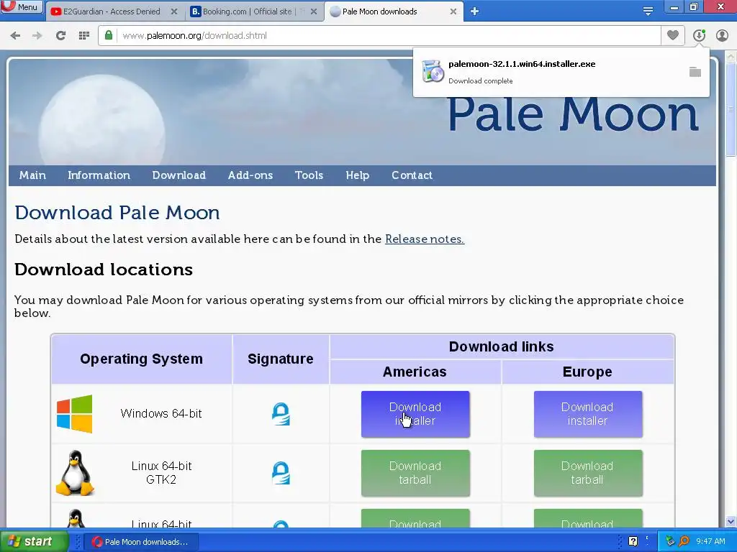The image size is (737, 552).
Task: Click the help question mark tray icon
Action: point(633,542)
